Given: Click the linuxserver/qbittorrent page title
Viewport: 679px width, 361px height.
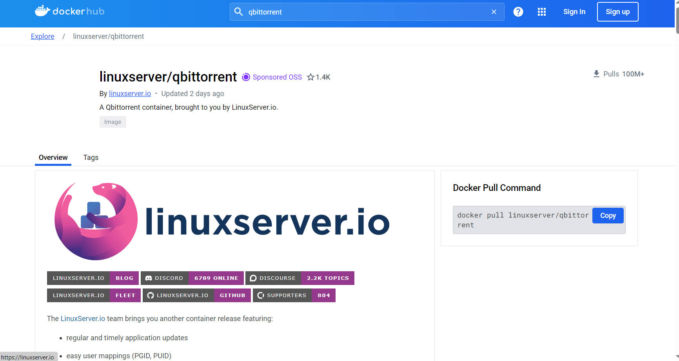Looking at the screenshot, I should 168,77.
